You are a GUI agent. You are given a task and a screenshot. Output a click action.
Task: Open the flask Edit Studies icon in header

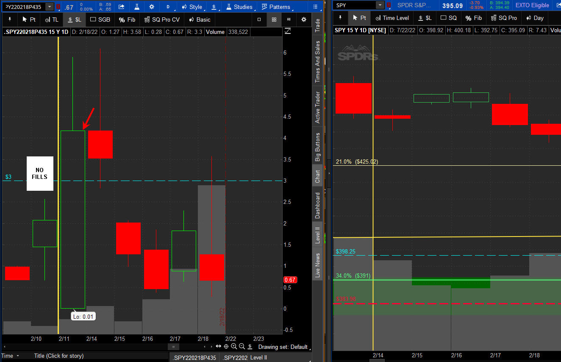coord(137,7)
